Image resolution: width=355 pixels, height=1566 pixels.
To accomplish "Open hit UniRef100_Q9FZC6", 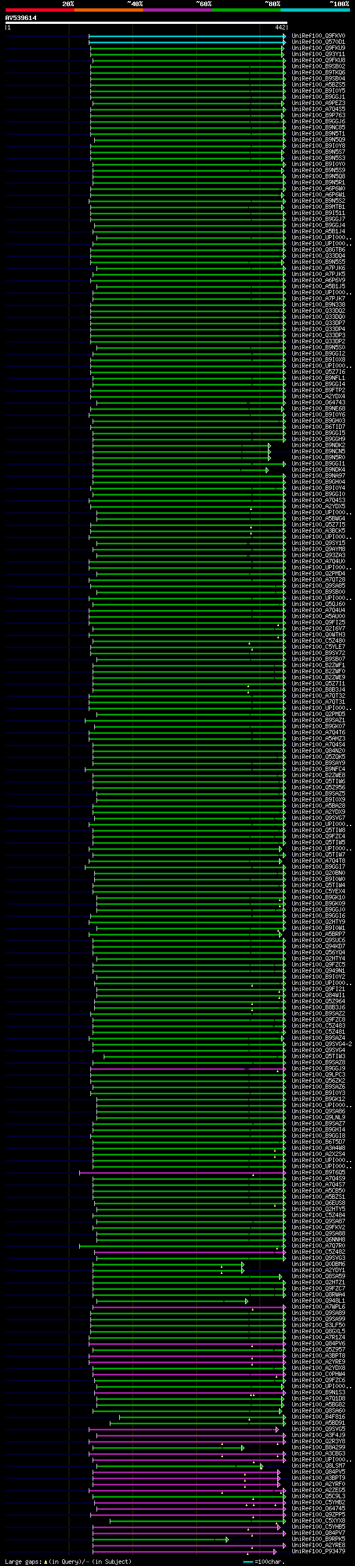I will (318, 1380).
